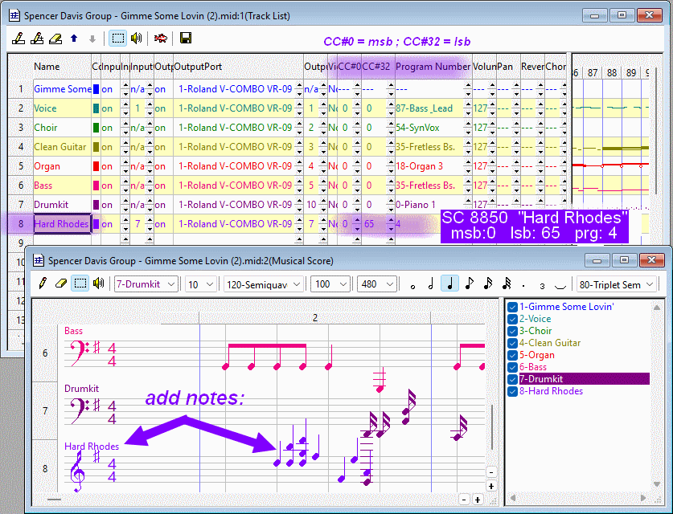The height and width of the screenshot is (514, 673).
Task: Click the OutputPort column header
Action: [x=238, y=67]
